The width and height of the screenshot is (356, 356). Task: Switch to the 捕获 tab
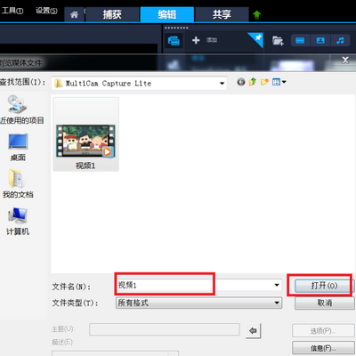[x=112, y=14]
